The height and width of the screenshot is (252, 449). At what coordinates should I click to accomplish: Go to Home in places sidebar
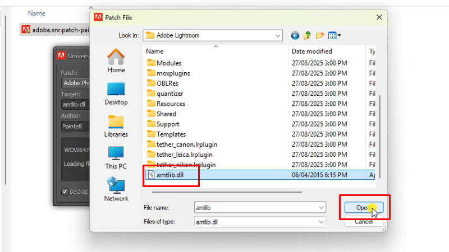pyautogui.click(x=116, y=61)
